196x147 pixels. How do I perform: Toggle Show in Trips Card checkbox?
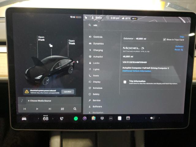click(164, 40)
